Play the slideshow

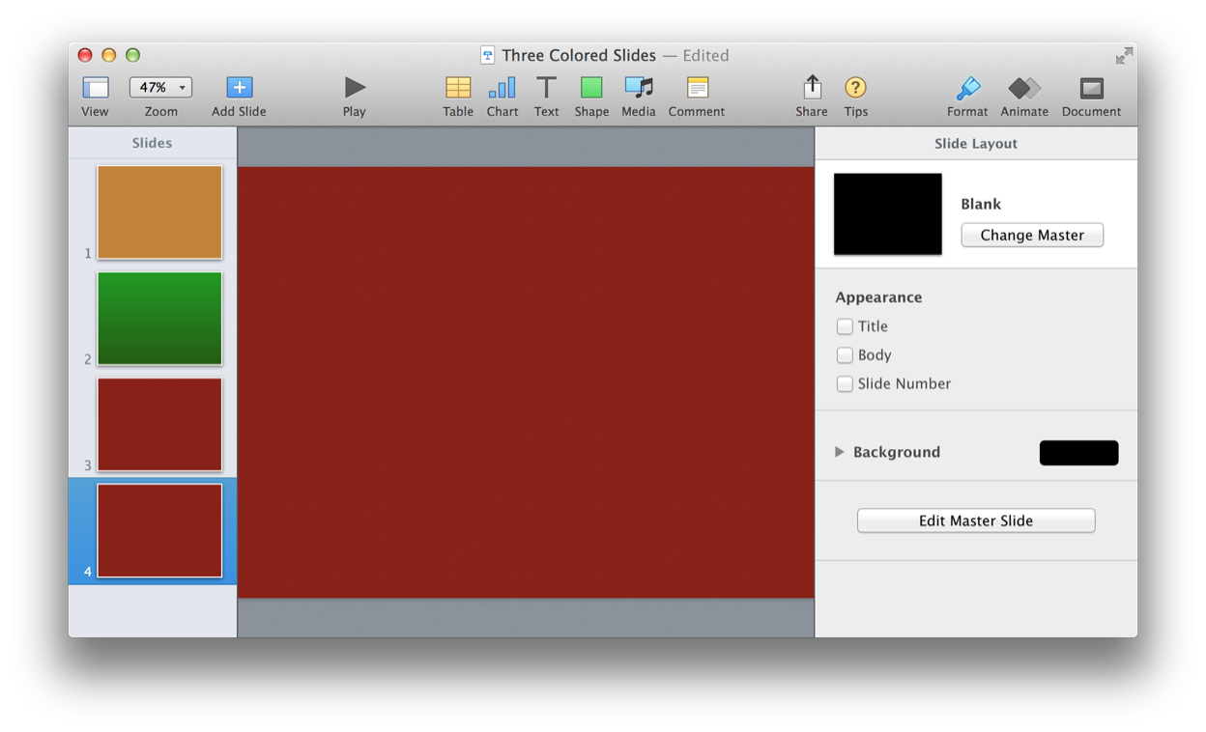pyautogui.click(x=355, y=87)
